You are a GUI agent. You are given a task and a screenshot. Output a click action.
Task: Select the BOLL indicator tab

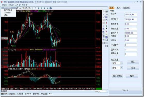point(93,89)
